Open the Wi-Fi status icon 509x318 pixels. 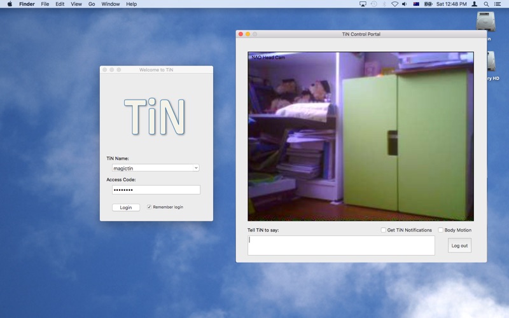(x=394, y=4)
